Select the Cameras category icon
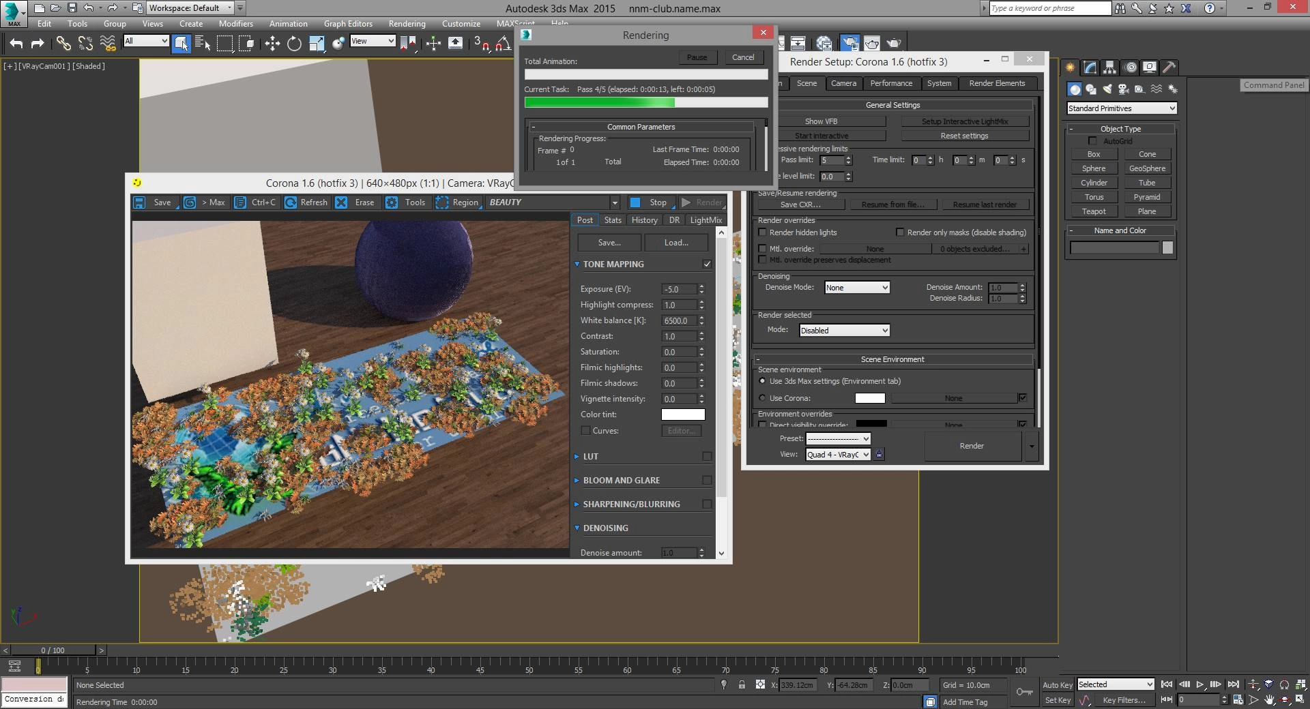 pyautogui.click(x=1124, y=89)
